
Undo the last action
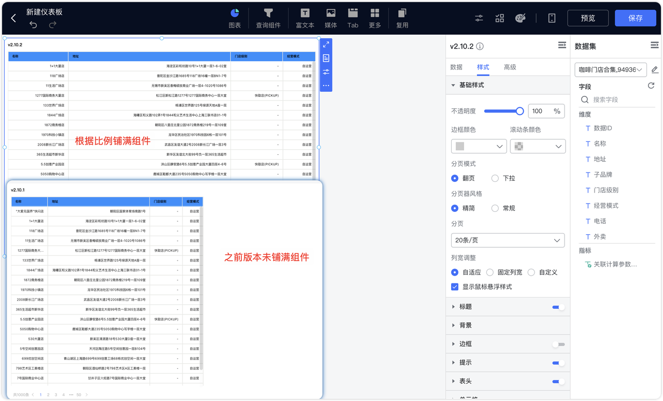(34, 25)
